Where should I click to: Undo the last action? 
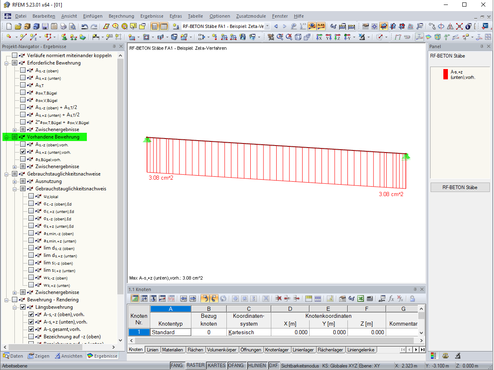85,26
